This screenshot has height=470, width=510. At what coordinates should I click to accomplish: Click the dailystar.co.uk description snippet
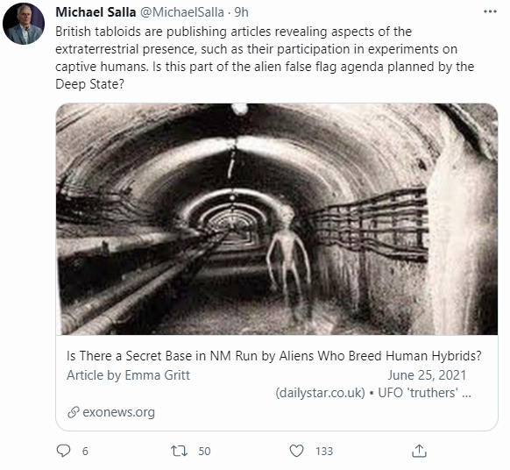point(373,393)
